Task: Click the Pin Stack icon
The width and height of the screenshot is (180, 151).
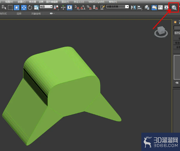Action: (177, 83)
